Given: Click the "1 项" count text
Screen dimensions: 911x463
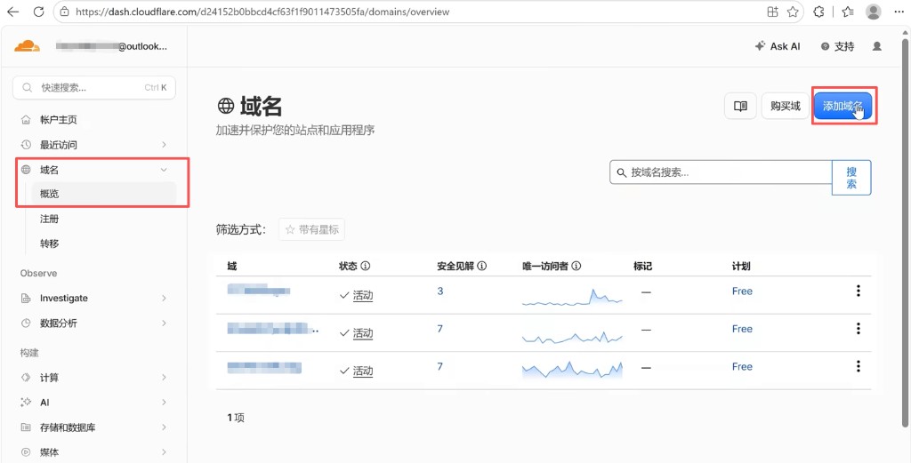Looking at the screenshot, I should (x=235, y=417).
